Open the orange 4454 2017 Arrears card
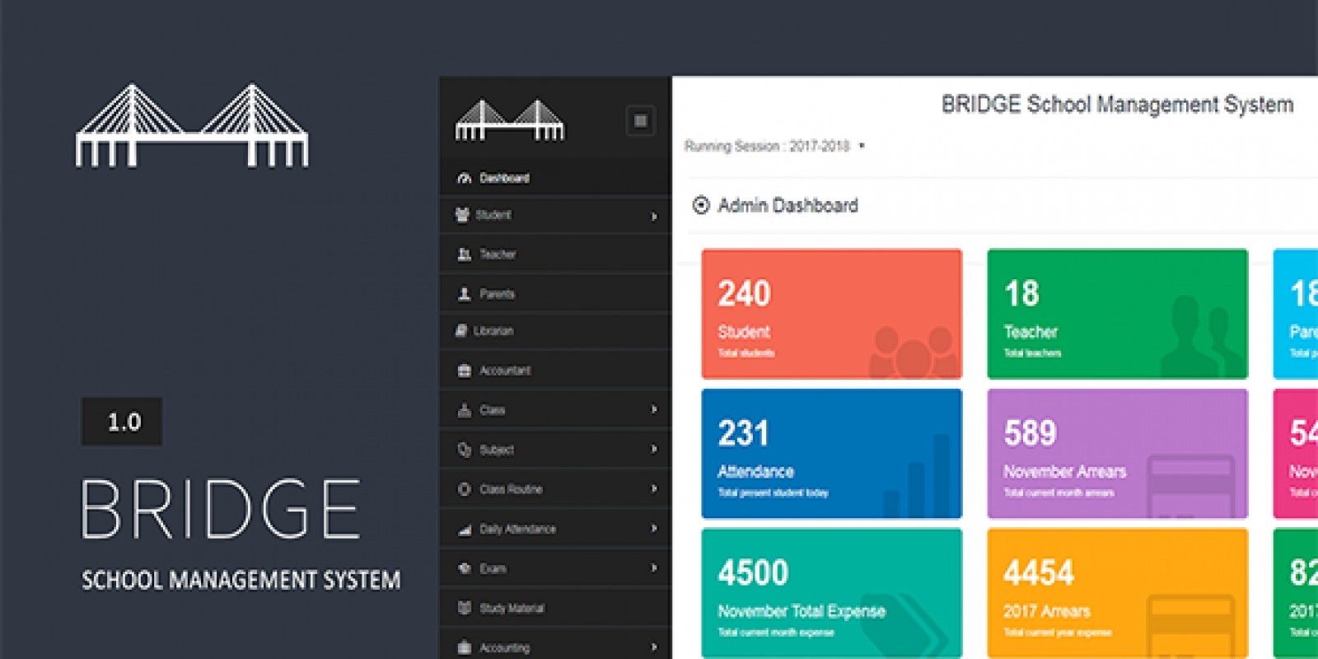Screen dimensions: 1318x659 [x=1118, y=594]
